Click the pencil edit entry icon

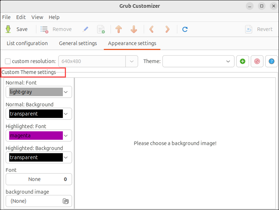(85, 29)
